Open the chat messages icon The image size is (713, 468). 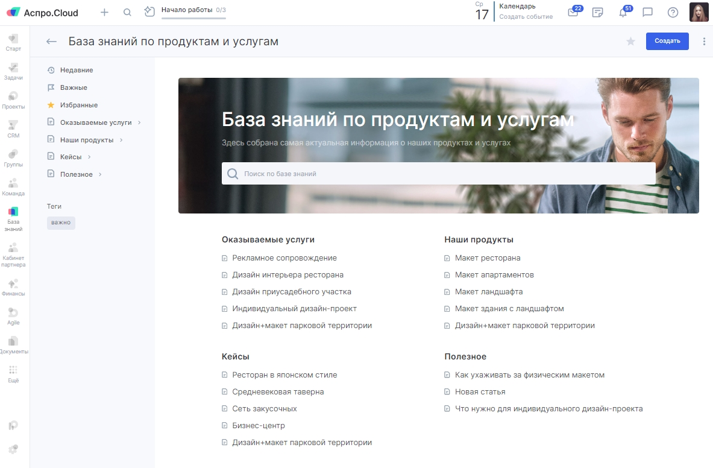tap(648, 13)
